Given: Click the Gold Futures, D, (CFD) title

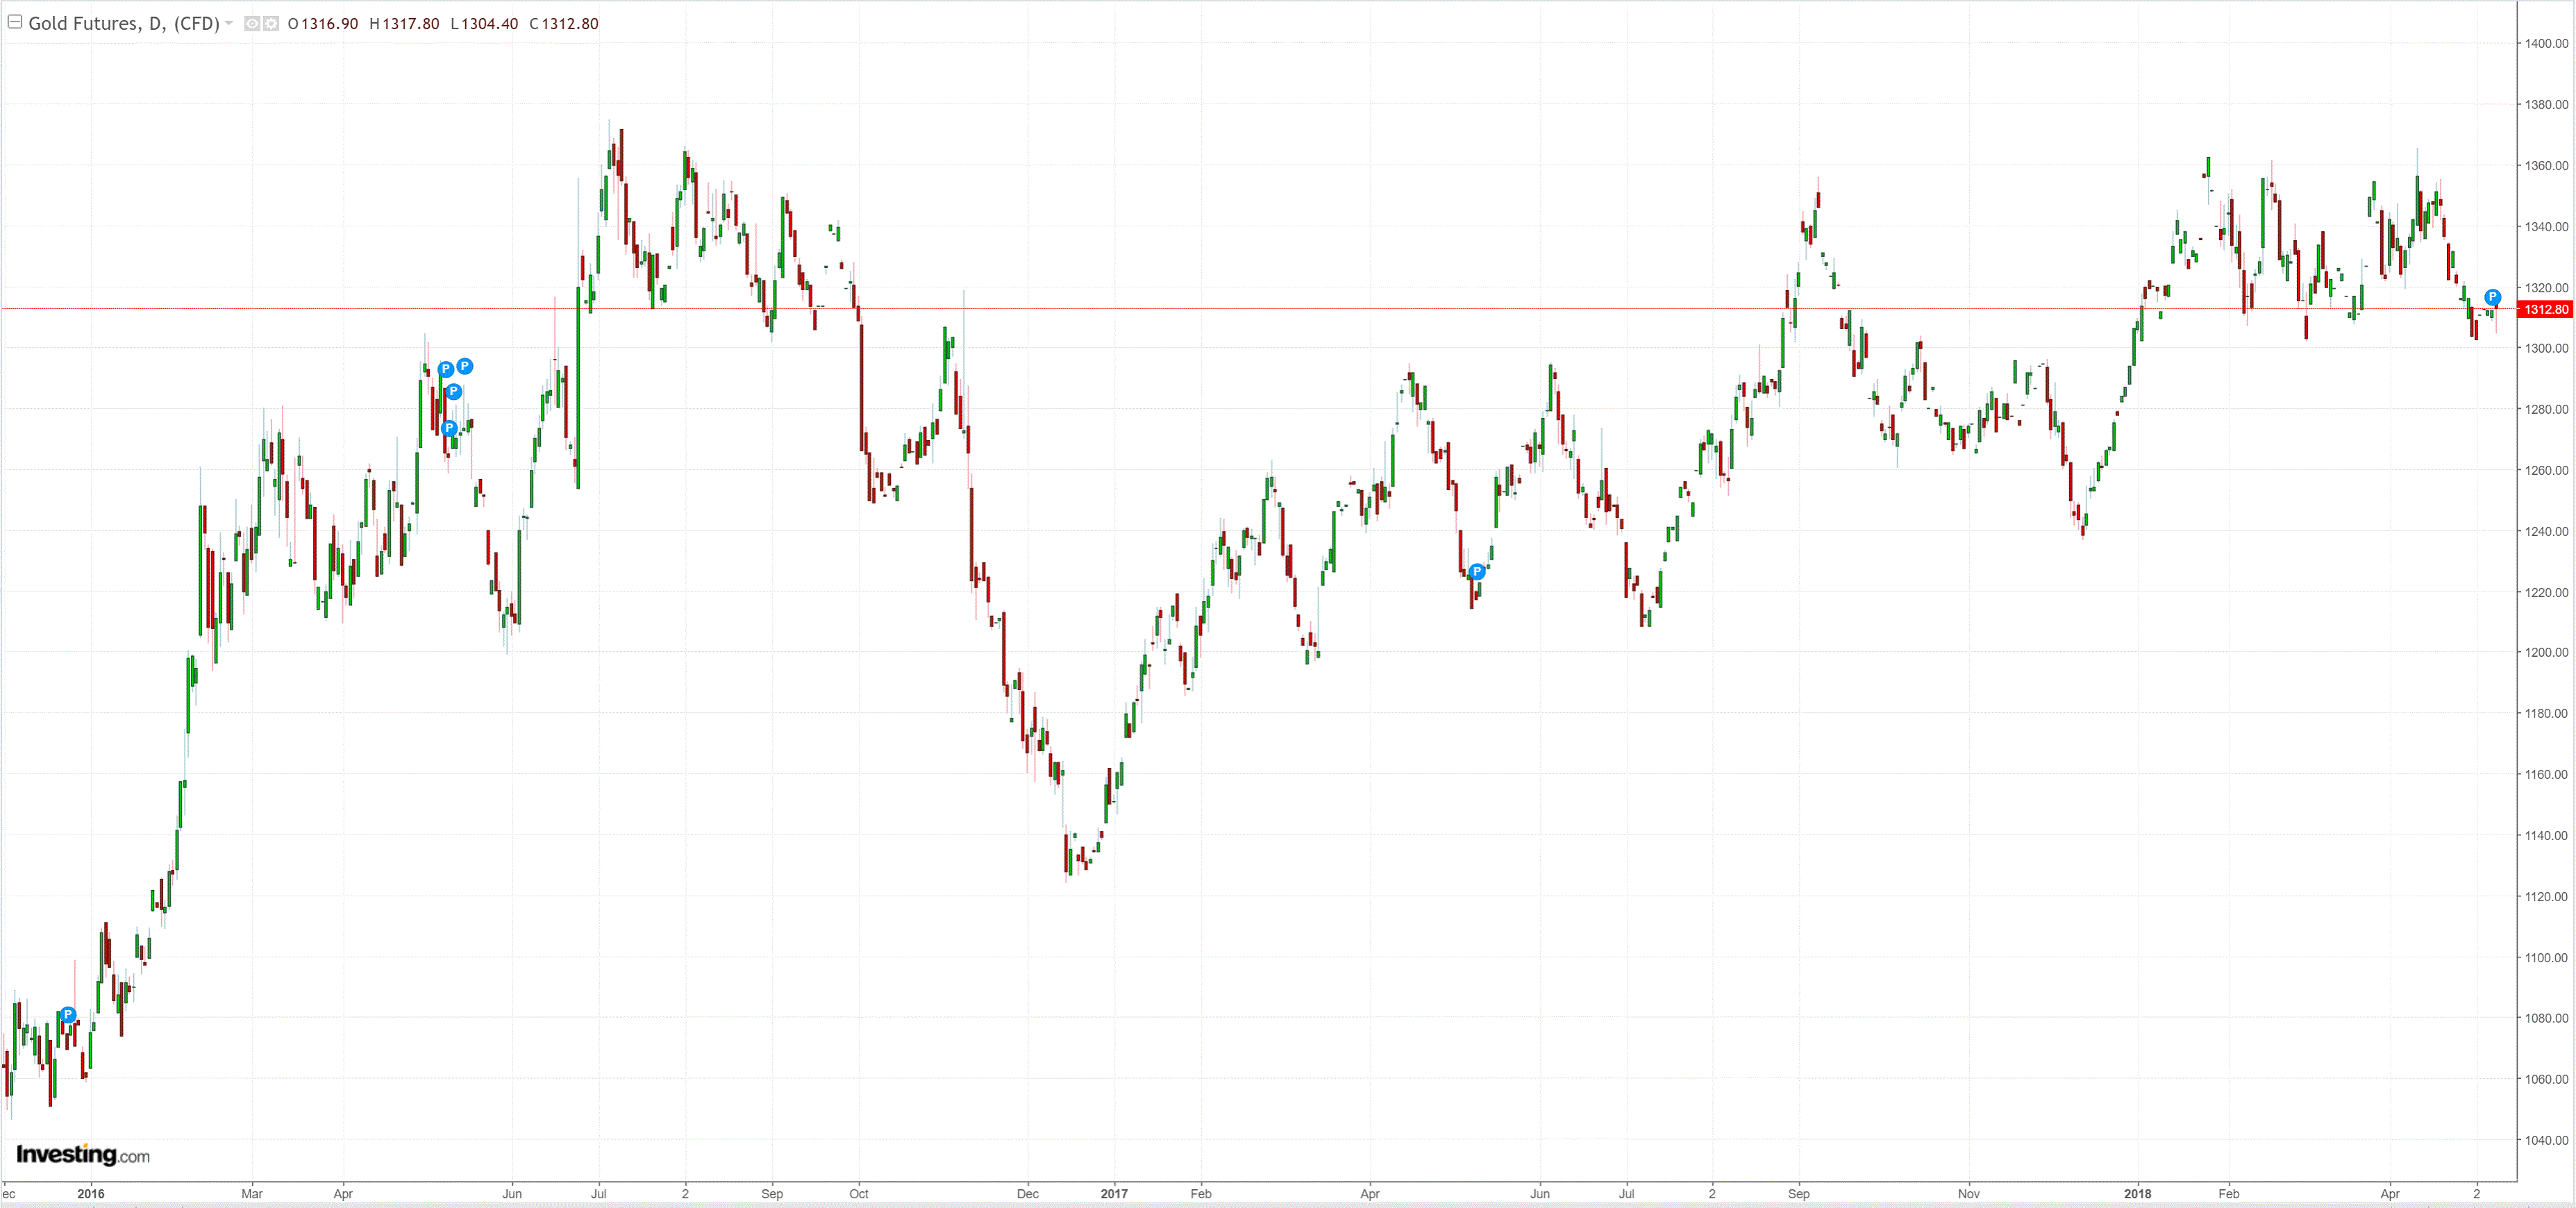Looking at the screenshot, I should 123,23.
